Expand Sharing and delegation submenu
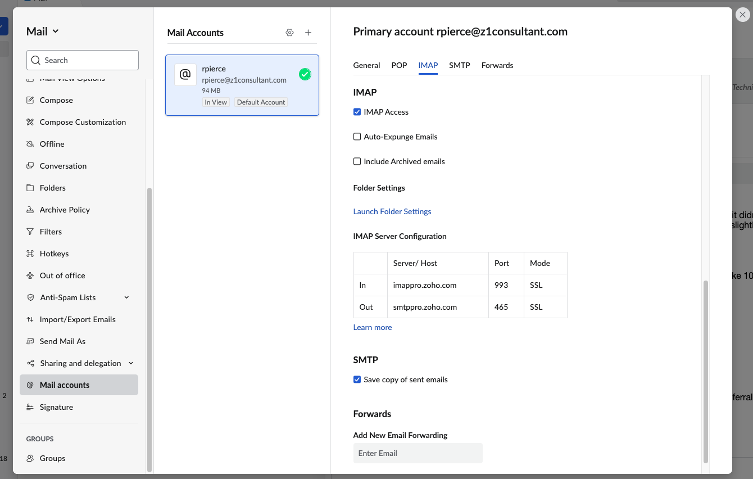 [x=131, y=363]
